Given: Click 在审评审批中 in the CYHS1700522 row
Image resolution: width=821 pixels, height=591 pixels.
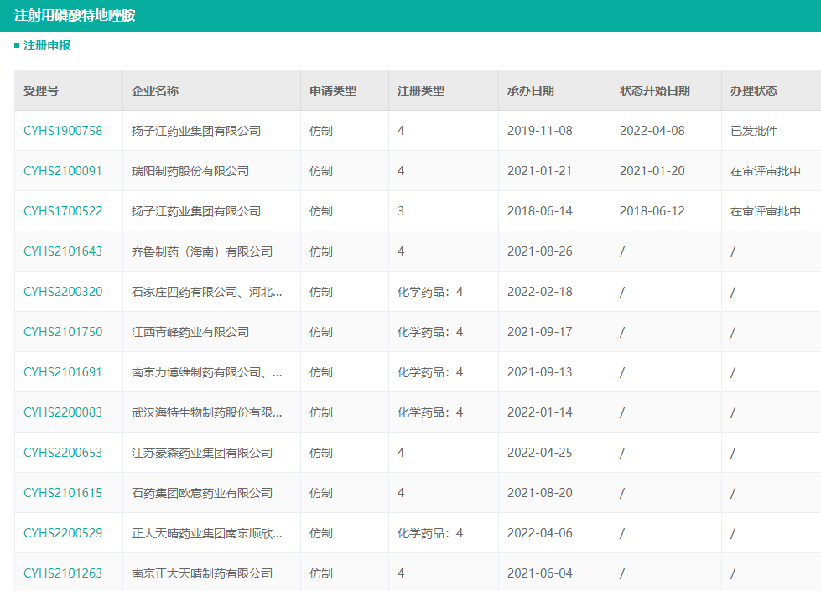Looking at the screenshot, I should [x=766, y=211].
